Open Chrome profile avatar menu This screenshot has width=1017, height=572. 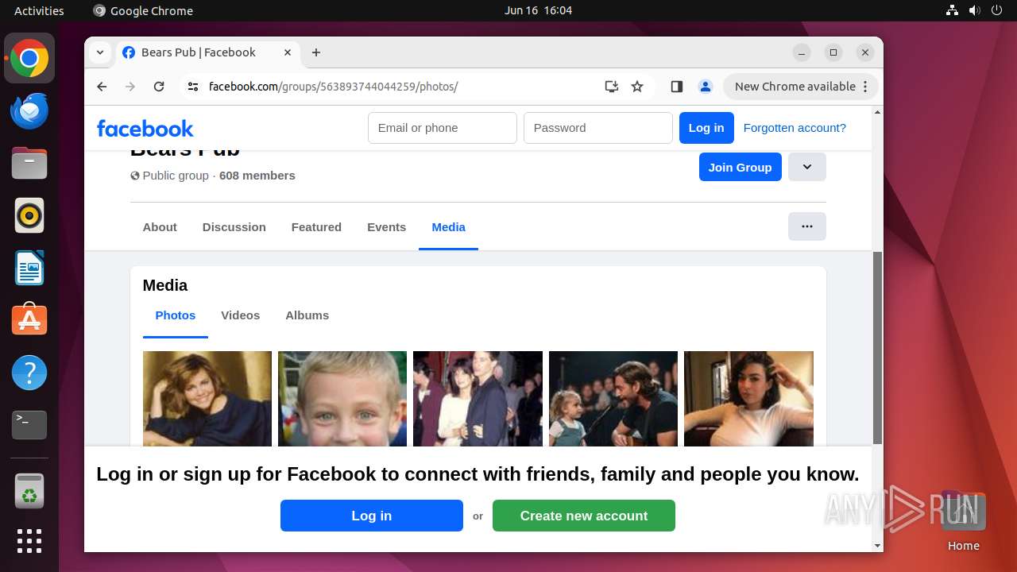pos(705,87)
